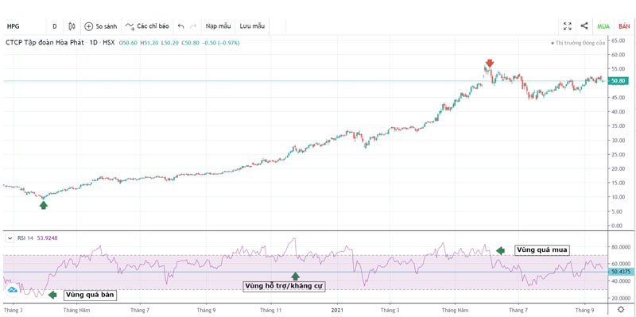The height and width of the screenshot is (317, 636).
Task: Click the −0.50 (−0.97%) change value
Action: tap(221, 43)
